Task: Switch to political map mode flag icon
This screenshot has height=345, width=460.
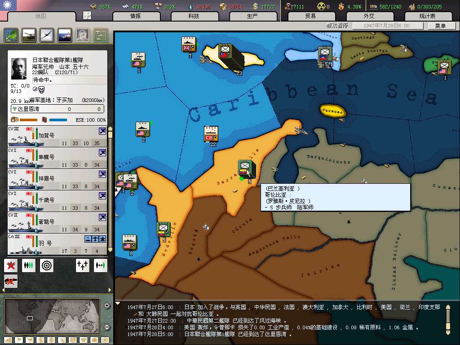Action: tap(19, 341)
